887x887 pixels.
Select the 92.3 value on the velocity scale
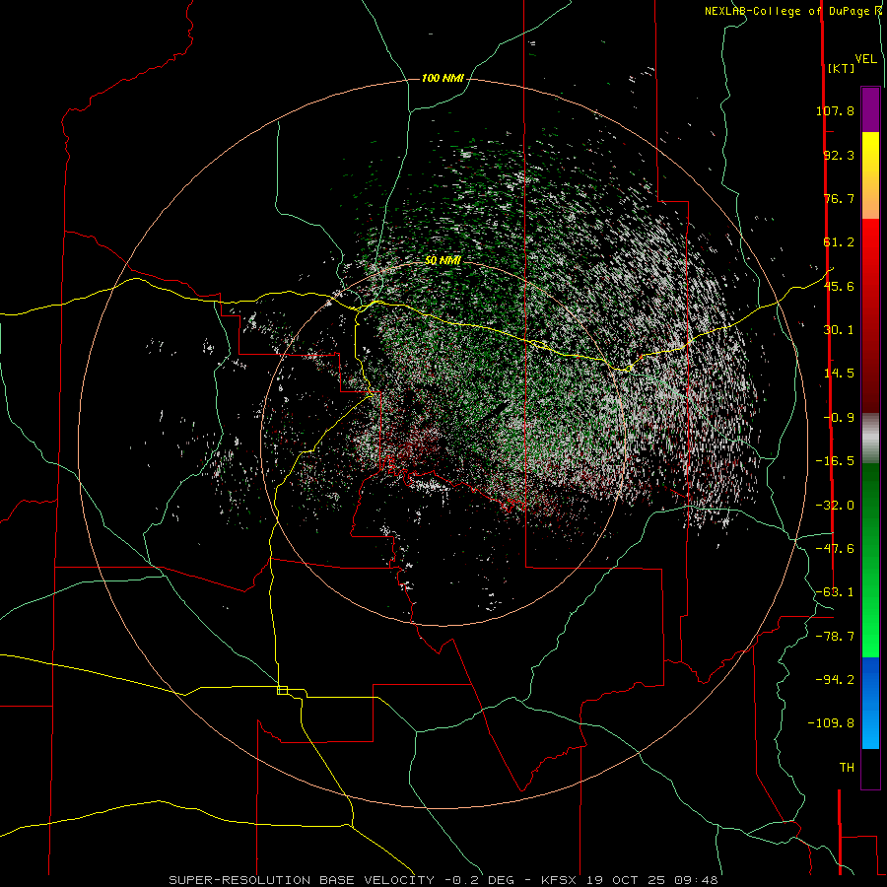[x=839, y=155]
